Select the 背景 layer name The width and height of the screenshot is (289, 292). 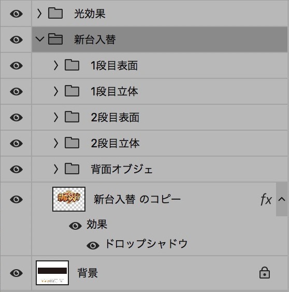[x=88, y=273]
